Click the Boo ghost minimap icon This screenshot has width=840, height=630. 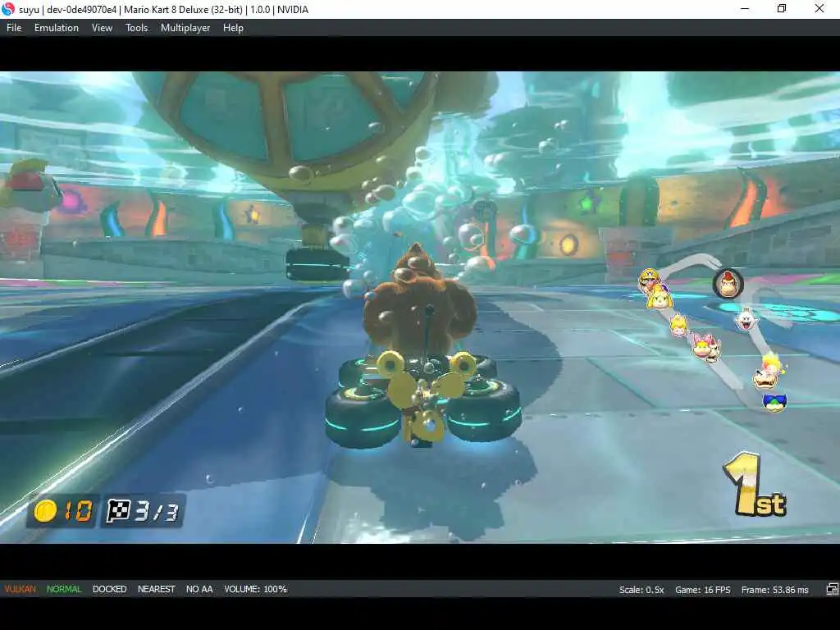pos(746,320)
